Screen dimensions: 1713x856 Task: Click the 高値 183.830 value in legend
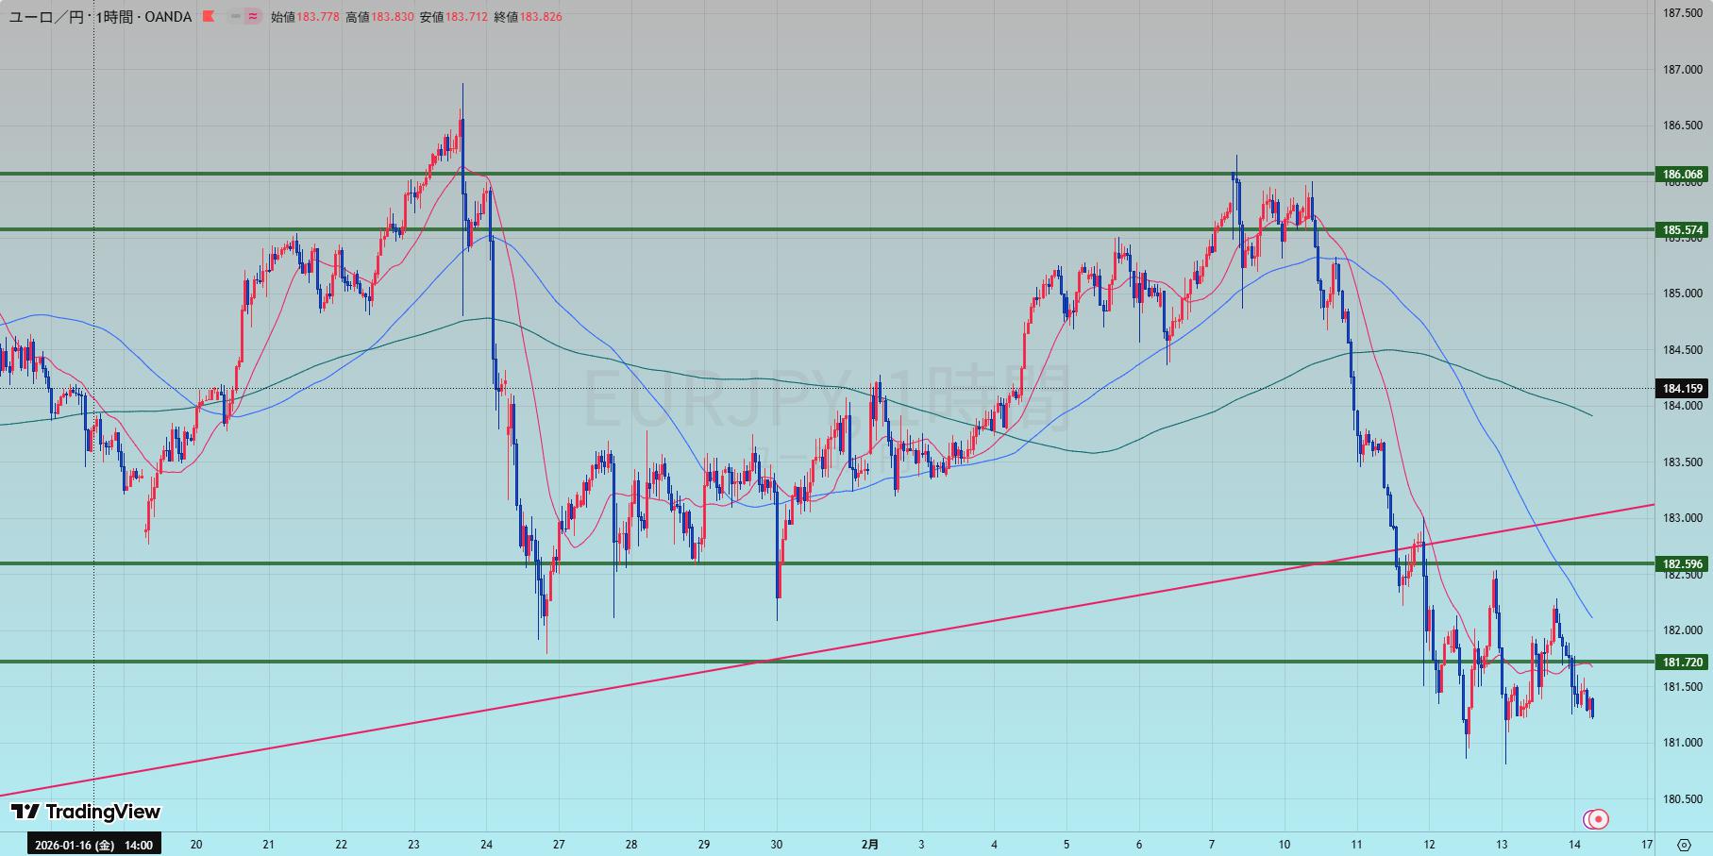click(x=392, y=17)
